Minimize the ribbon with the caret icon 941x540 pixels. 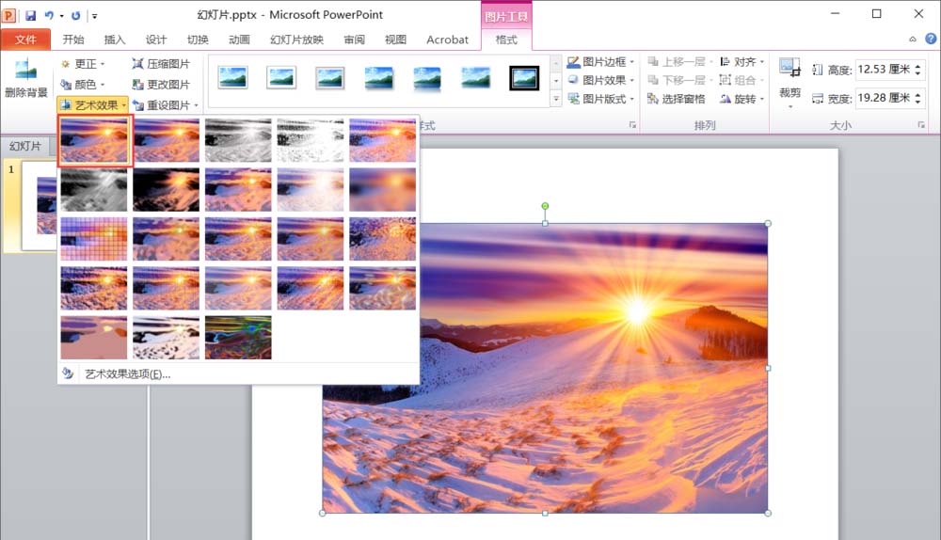click(912, 39)
